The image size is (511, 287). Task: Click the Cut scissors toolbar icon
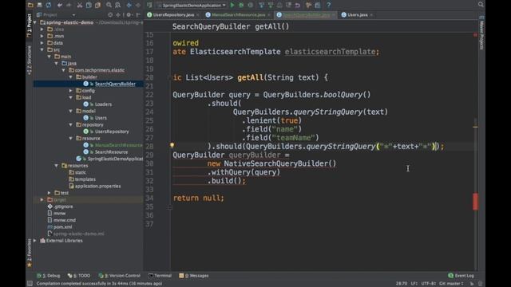(80, 5)
